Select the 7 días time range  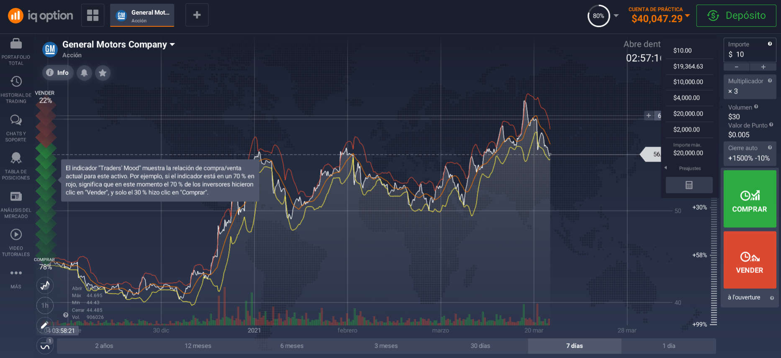click(x=574, y=346)
